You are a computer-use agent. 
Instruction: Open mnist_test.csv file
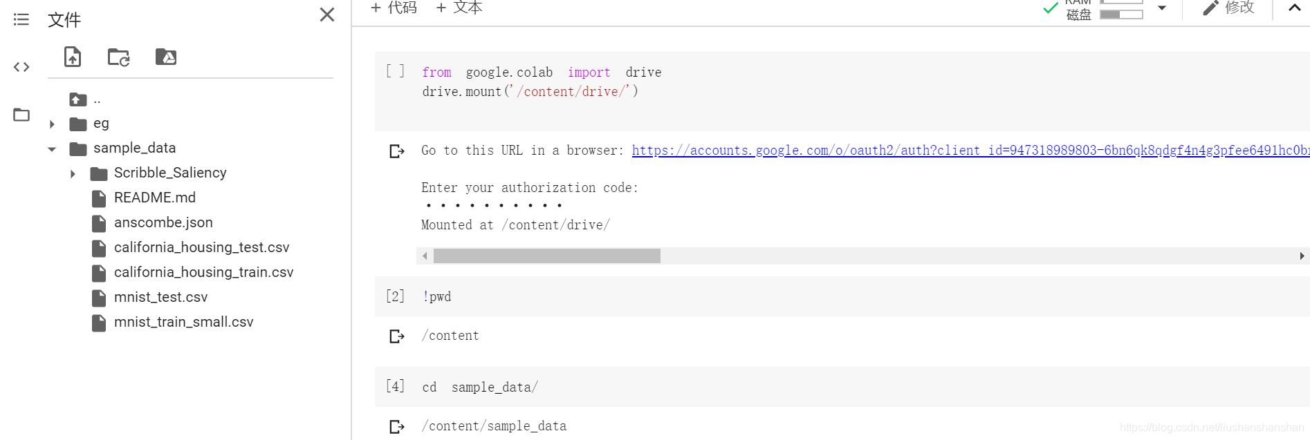tap(160, 297)
